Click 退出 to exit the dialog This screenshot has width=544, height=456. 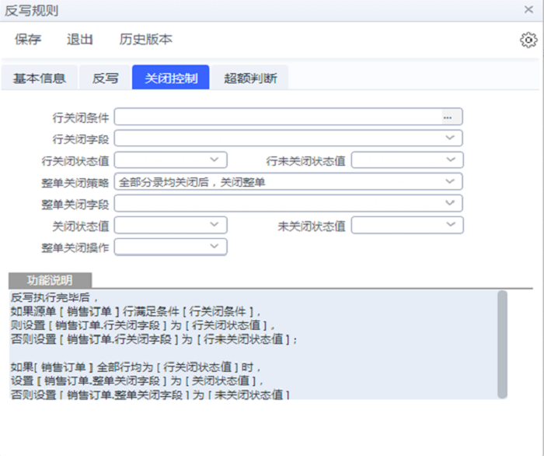click(80, 40)
